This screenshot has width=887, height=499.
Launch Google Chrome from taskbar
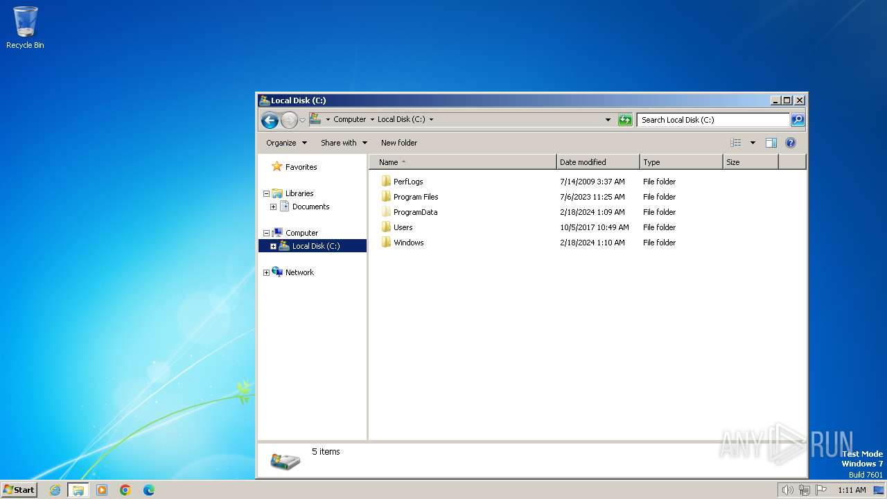point(125,490)
